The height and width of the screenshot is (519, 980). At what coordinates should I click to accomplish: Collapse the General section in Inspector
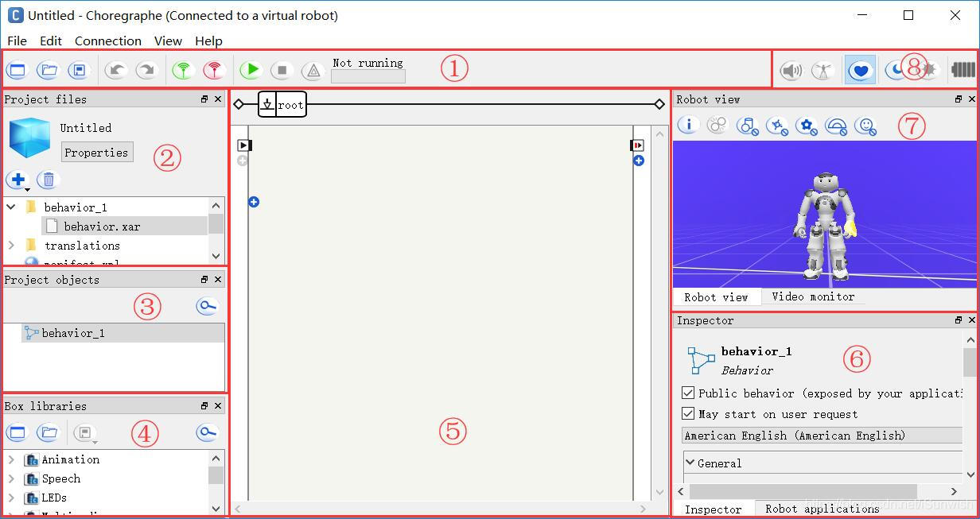click(690, 463)
